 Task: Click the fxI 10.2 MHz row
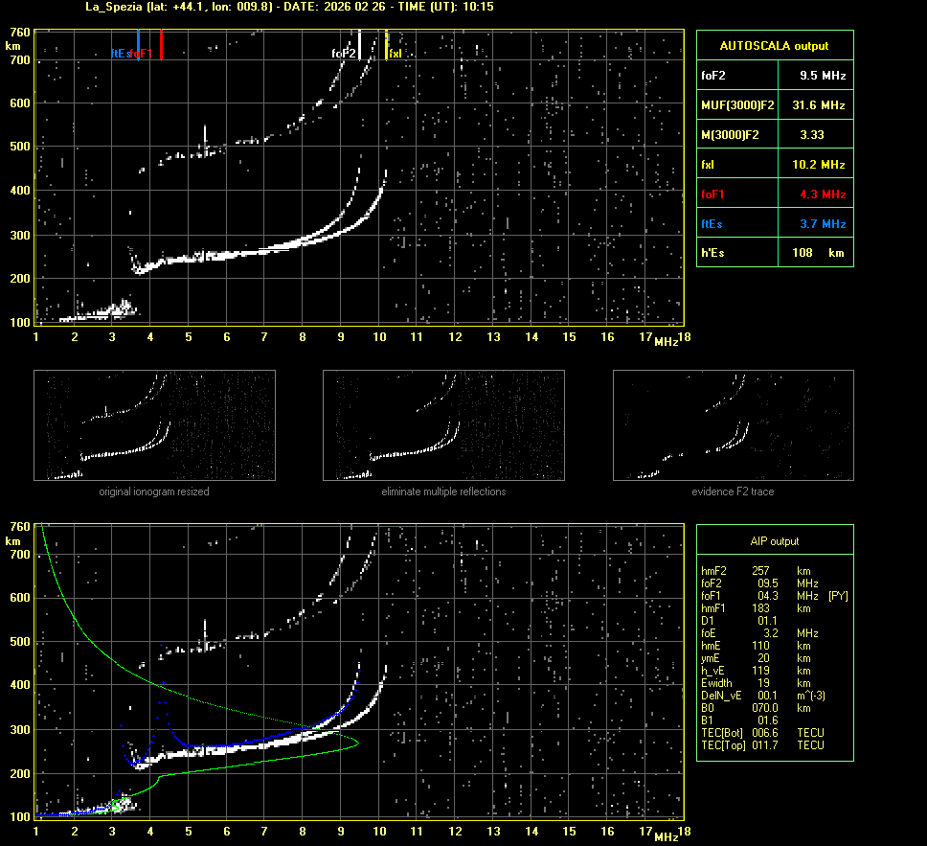coord(774,165)
